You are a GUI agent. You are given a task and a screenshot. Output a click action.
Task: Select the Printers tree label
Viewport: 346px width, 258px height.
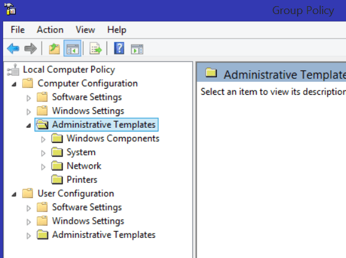coord(82,180)
